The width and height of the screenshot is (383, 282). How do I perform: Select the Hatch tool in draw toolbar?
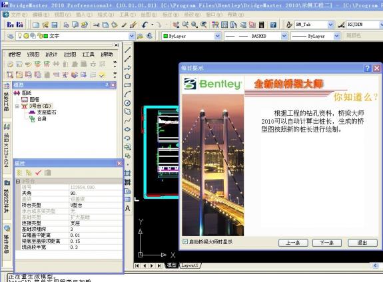click(127, 173)
